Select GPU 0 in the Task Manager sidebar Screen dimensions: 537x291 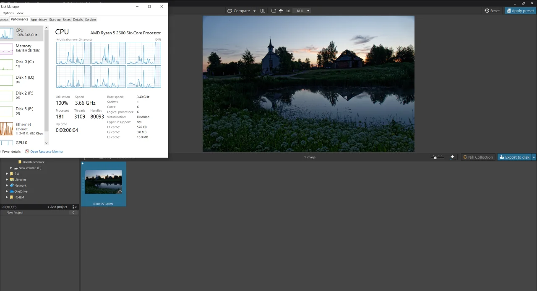21,143
